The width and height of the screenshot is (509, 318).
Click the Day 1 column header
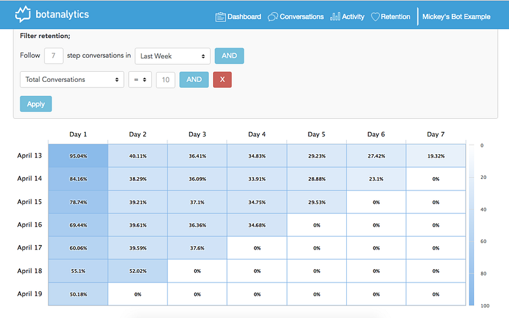[x=78, y=135]
